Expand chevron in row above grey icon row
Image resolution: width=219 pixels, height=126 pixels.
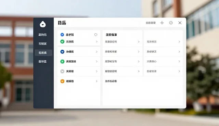pyautogui.click(x=96, y=62)
